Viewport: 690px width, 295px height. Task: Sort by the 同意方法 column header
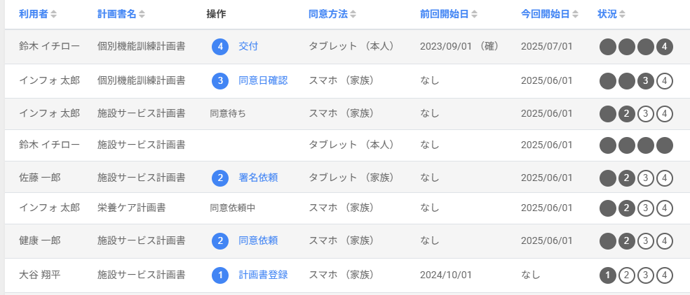pyautogui.click(x=332, y=14)
